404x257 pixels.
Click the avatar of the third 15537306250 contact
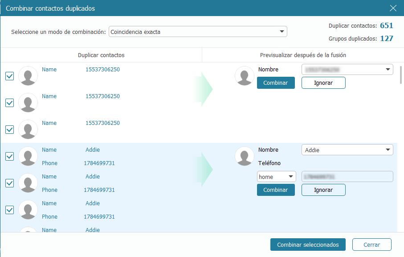[x=28, y=129]
